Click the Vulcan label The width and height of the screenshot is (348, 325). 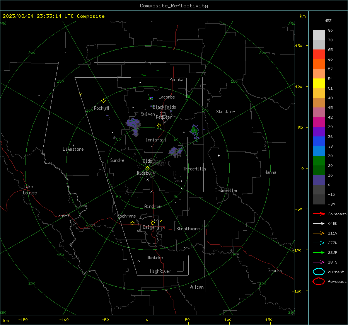click(x=197, y=287)
